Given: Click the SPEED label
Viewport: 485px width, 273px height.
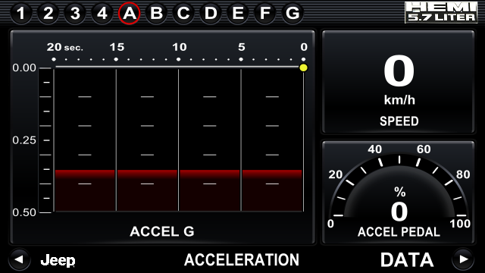Looking at the screenshot, I should tap(399, 121).
